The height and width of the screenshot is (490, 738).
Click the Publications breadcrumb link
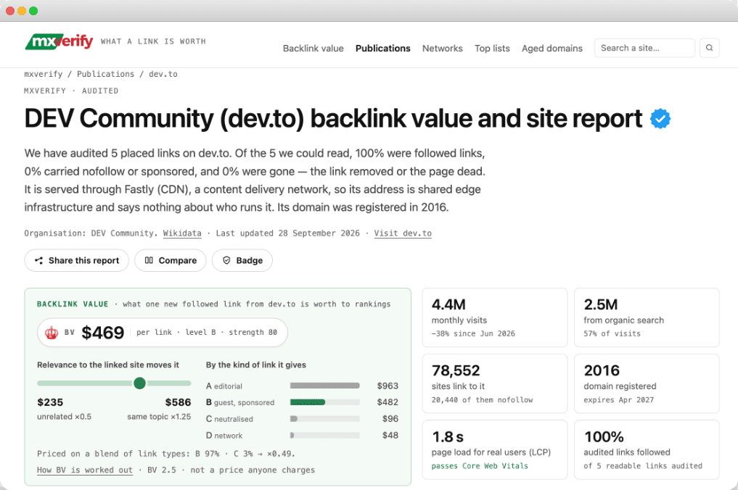click(x=105, y=75)
